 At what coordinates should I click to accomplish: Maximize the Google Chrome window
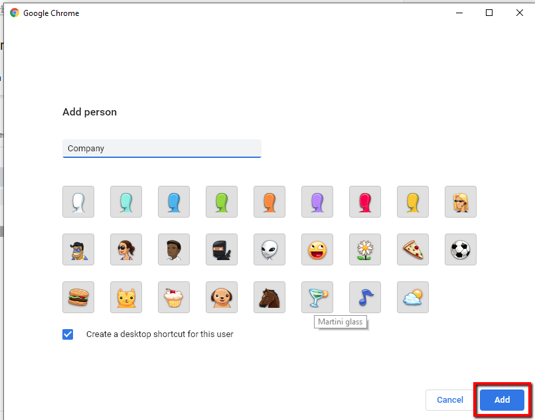[x=489, y=13]
